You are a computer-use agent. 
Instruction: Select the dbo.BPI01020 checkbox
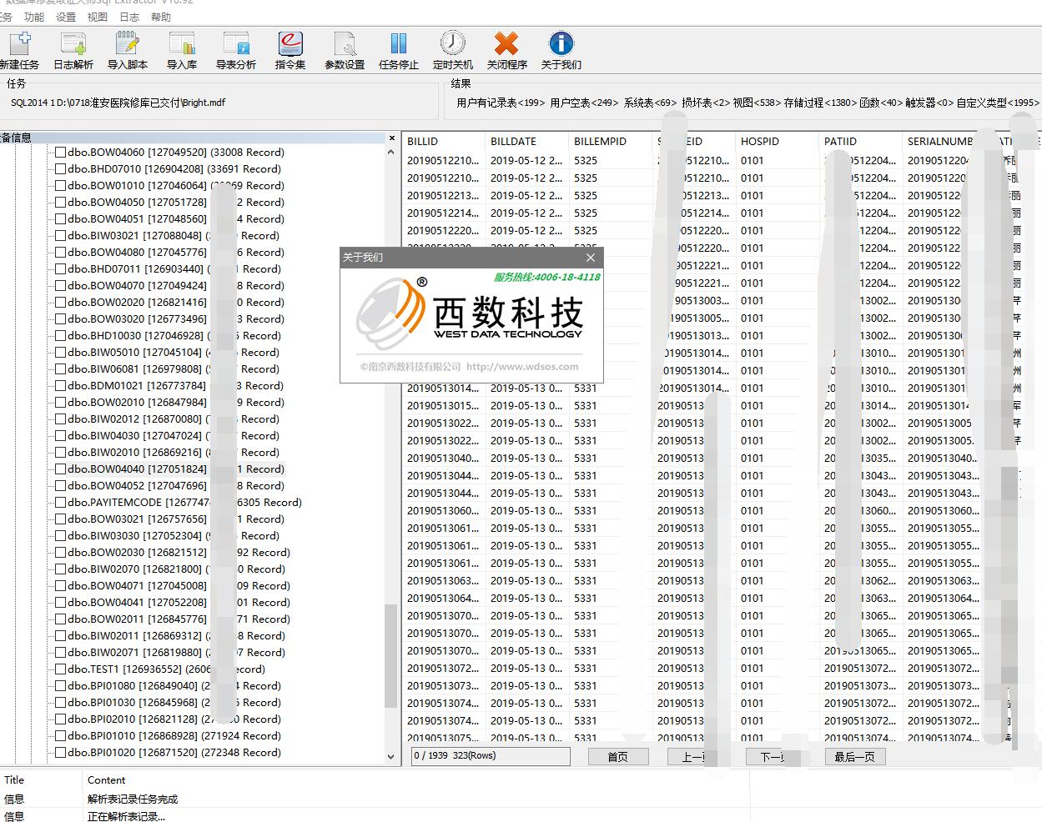tap(60, 753)
